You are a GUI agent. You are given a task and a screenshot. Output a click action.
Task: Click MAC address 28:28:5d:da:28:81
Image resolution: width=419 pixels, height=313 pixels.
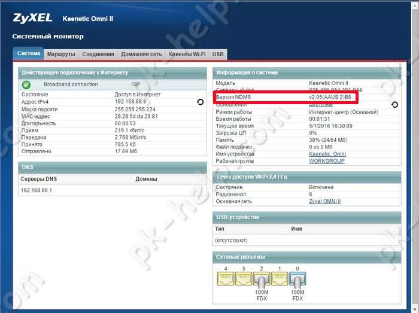point(136,117)
